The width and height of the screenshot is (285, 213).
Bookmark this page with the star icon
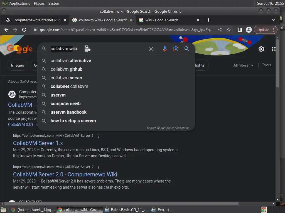(x=229, y=30)
